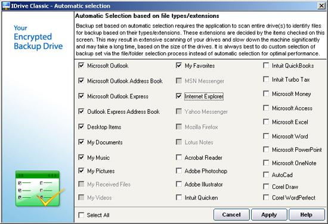Uncheck Microsoft Outlook Address Book
Image resolution: width=328 pixels, height=224 pixels.
[81, 81]
